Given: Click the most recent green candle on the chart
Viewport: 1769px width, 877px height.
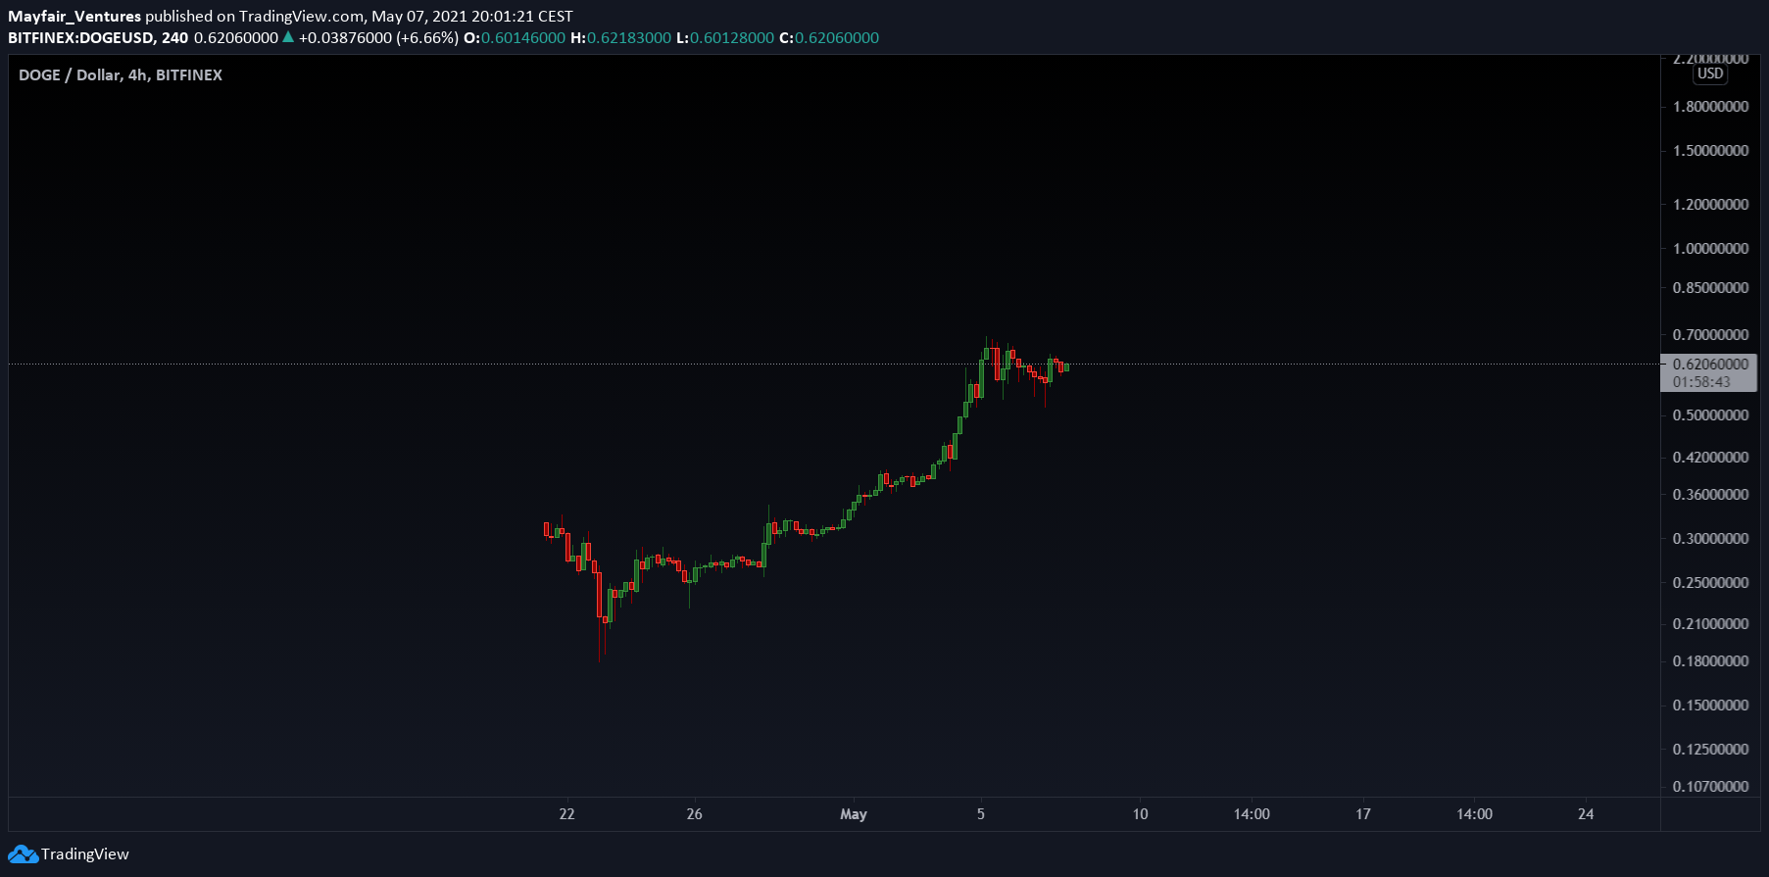Looking at the screenshot, I should point(1065,367).
